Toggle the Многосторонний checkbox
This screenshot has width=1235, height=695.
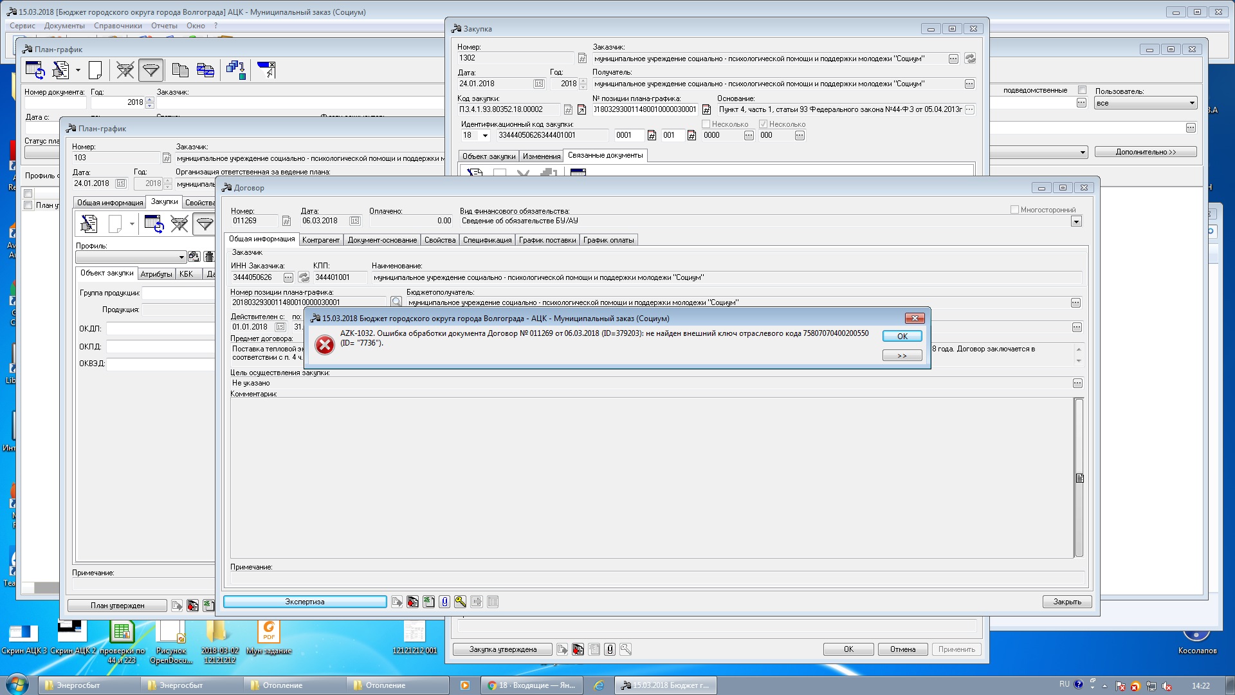1014,210
